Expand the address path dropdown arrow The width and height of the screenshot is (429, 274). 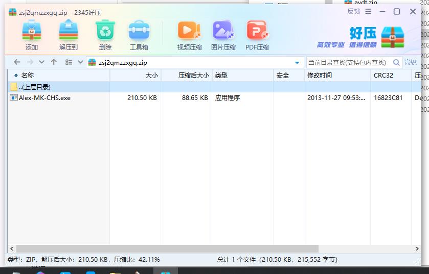[297, 63]
